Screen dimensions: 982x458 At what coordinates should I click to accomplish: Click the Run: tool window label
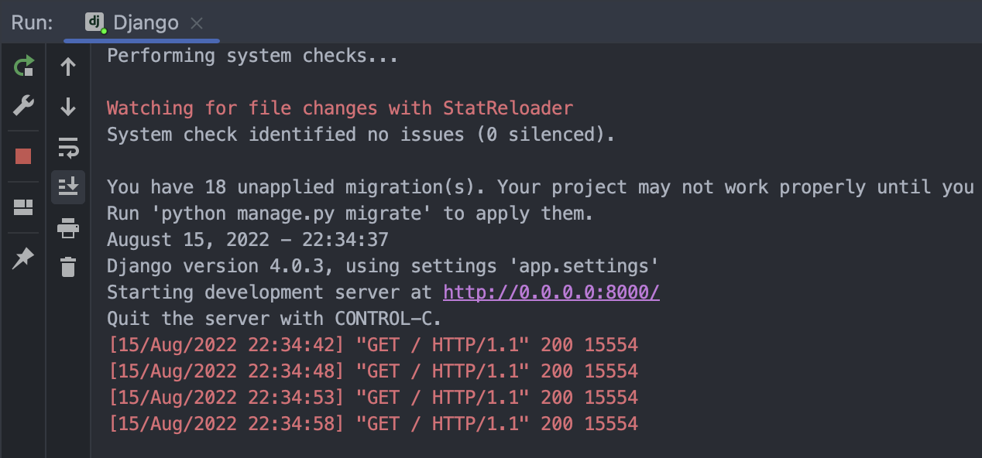pos(30,22)
